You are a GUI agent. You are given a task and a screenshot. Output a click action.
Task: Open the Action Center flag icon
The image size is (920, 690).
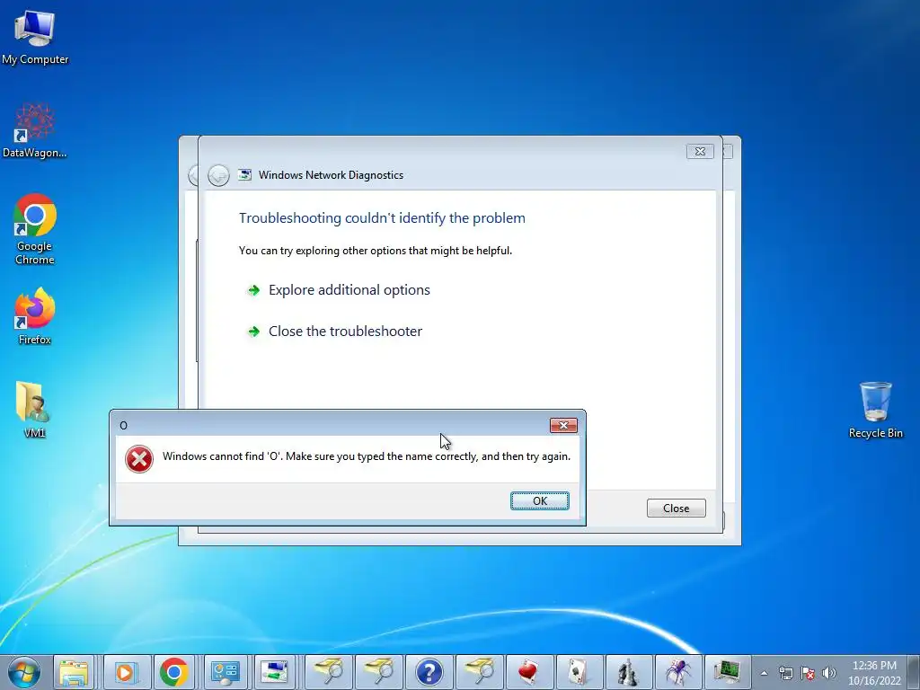pos(808,673)
